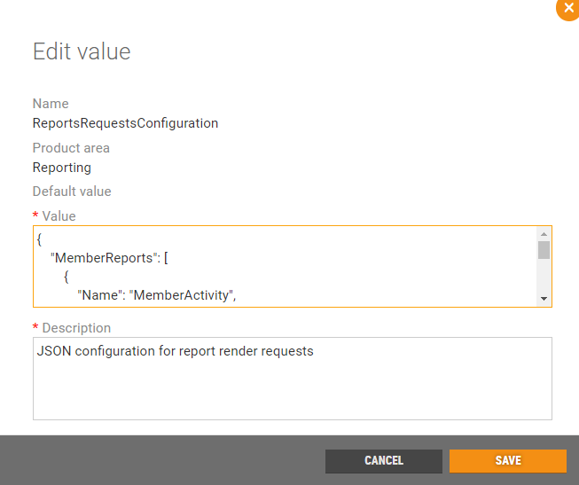Place cursor on the "MemberReports" line in Value
Image resolution: width=579 pixels, height=485 pixels.
[115, 258]
